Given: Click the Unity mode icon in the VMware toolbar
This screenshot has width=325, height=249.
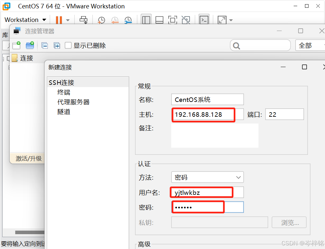Looking at the screenshot, I should pos(186,20).
